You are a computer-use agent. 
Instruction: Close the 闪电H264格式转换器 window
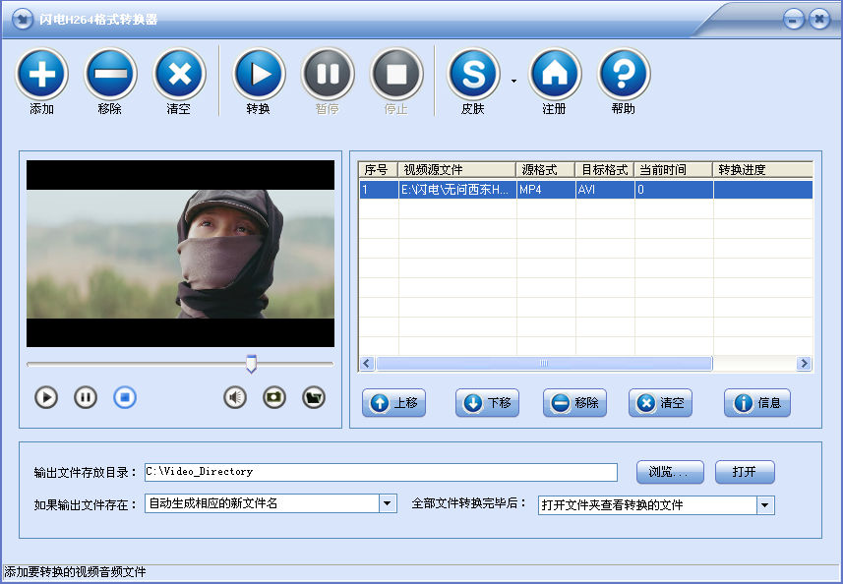(819, 20)
